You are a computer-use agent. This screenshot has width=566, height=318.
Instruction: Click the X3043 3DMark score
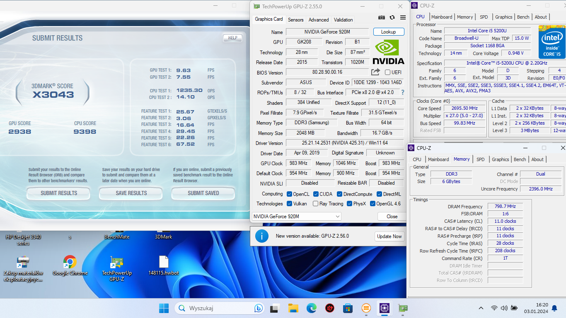[x=53, y=94]
